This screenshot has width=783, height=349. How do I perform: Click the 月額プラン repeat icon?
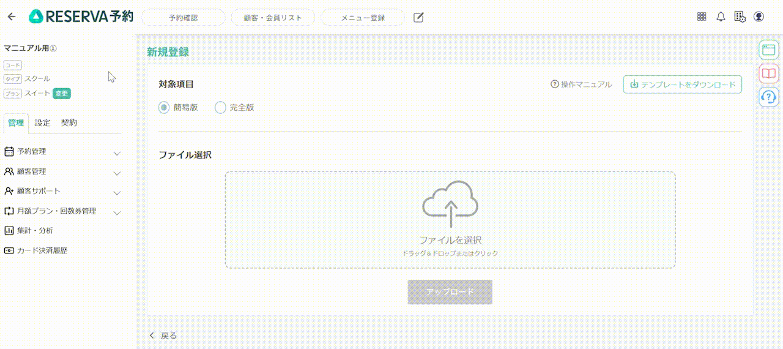9,211
